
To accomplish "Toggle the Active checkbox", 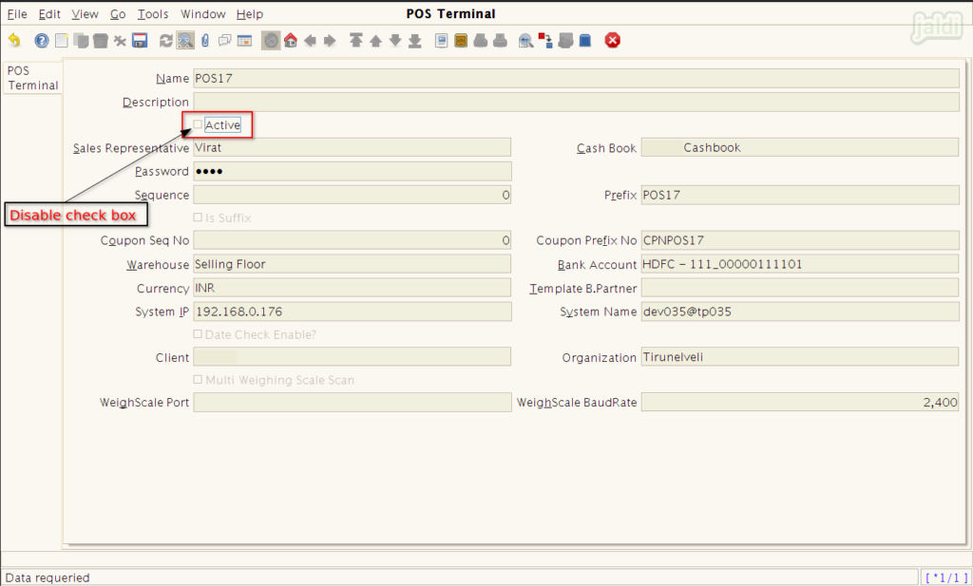I will point(198,124).
